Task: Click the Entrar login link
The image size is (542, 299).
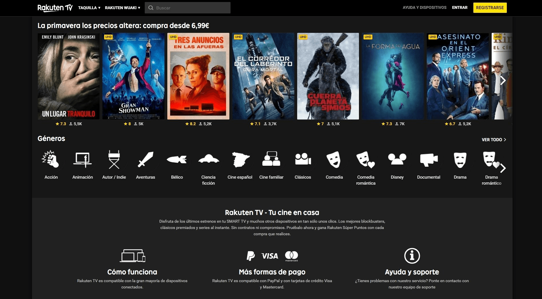Action: click(460, 7)
